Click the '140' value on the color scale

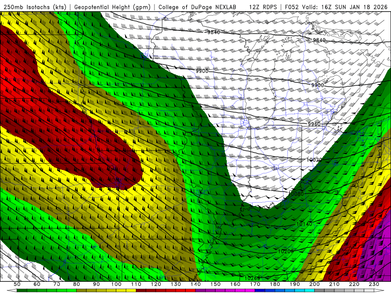click(196, 284)
